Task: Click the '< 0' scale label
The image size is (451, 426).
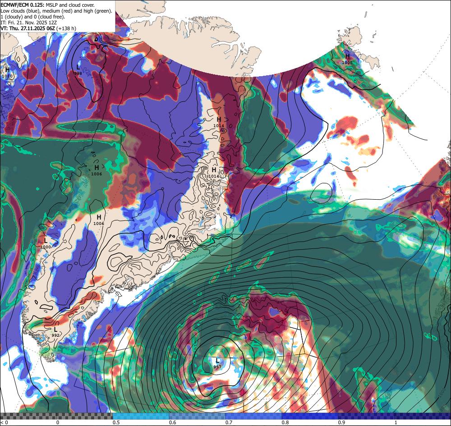Action: [x=4, y=422]
